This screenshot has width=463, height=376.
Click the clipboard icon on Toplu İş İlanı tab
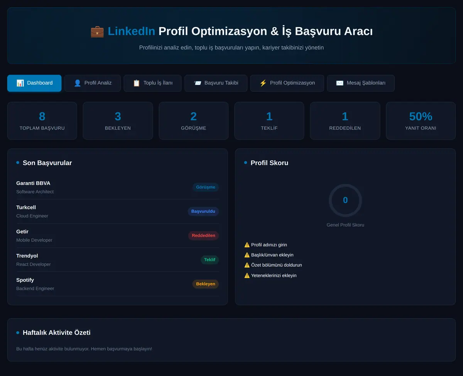coord(137,83)
